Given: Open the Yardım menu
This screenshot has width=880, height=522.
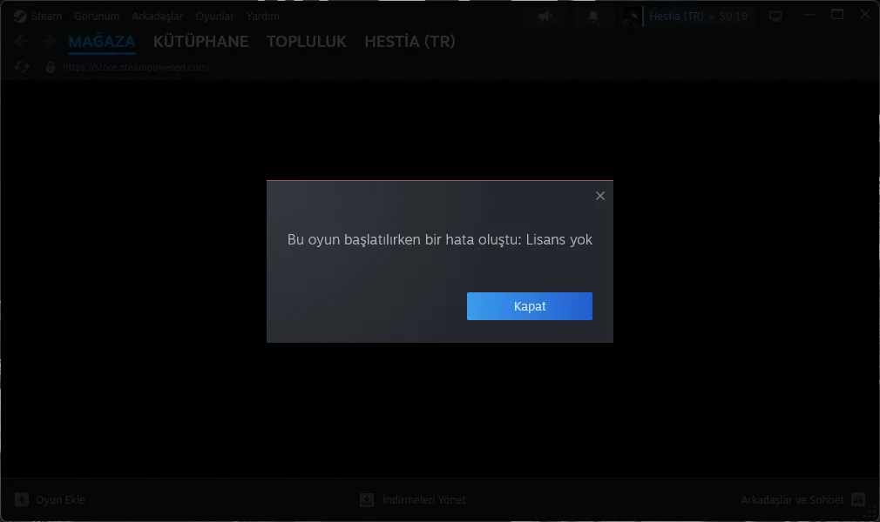Looking at the screenshot, I should (262, 15).
